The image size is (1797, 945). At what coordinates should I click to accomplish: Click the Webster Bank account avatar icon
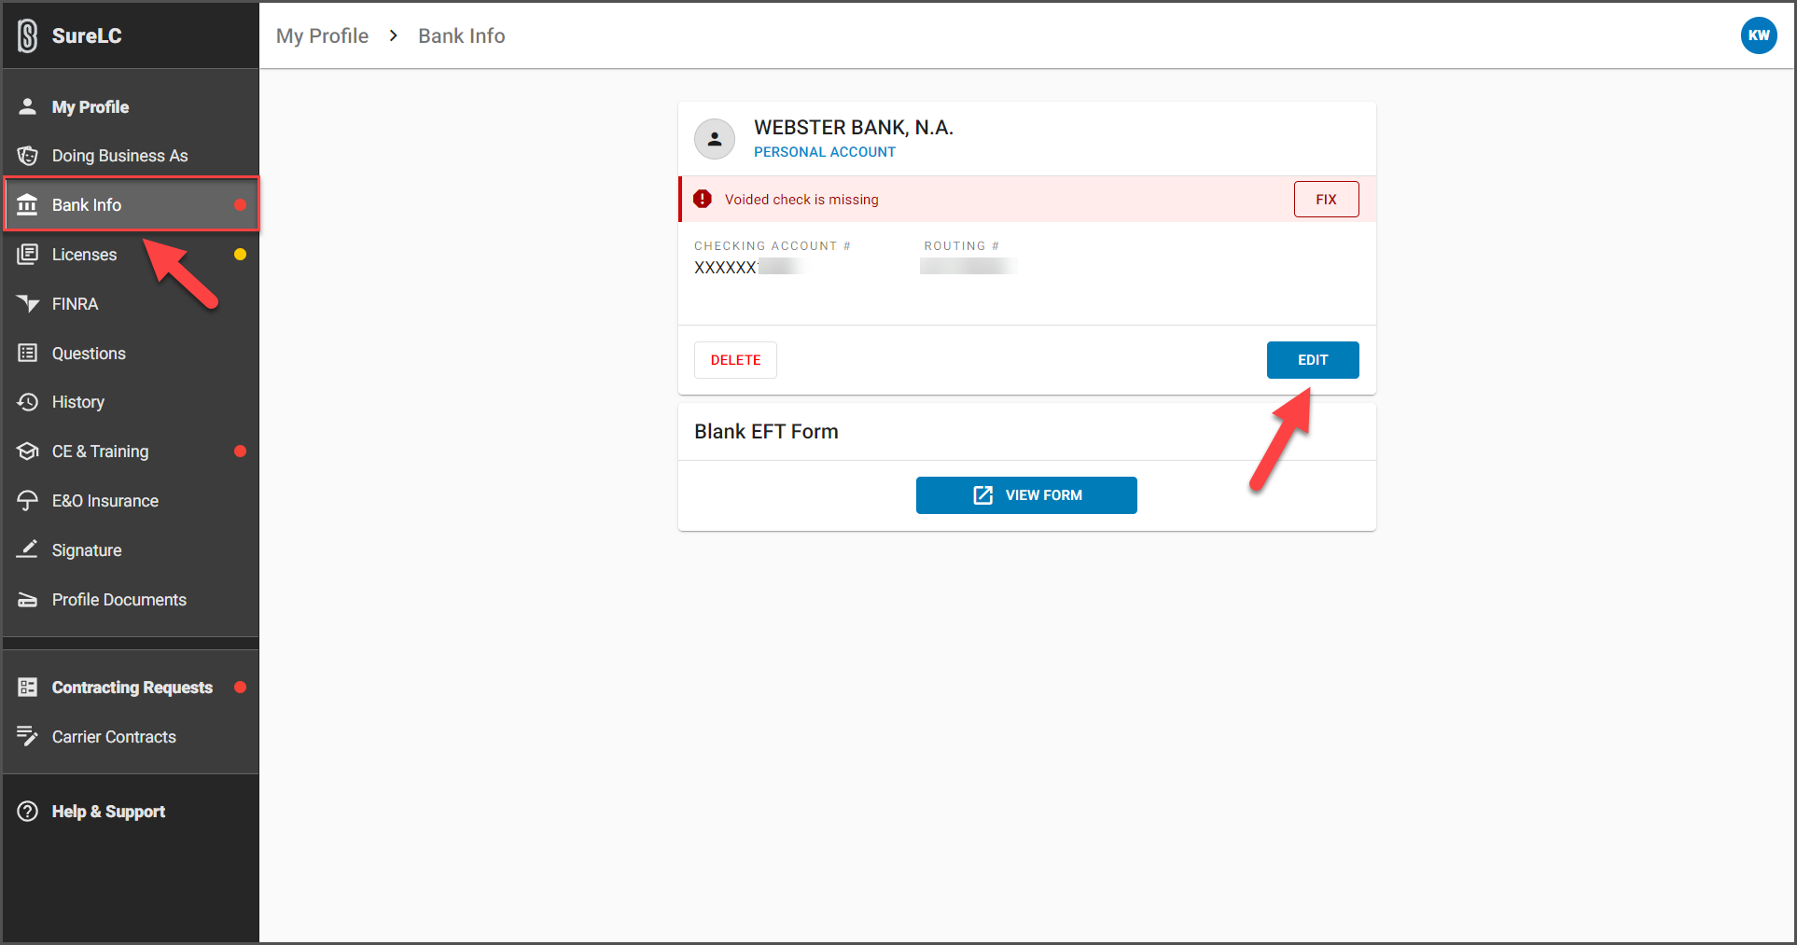click(x=715, y=139)
